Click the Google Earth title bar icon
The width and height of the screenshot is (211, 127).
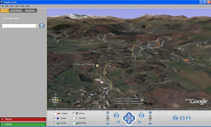[x=2, y=2]
